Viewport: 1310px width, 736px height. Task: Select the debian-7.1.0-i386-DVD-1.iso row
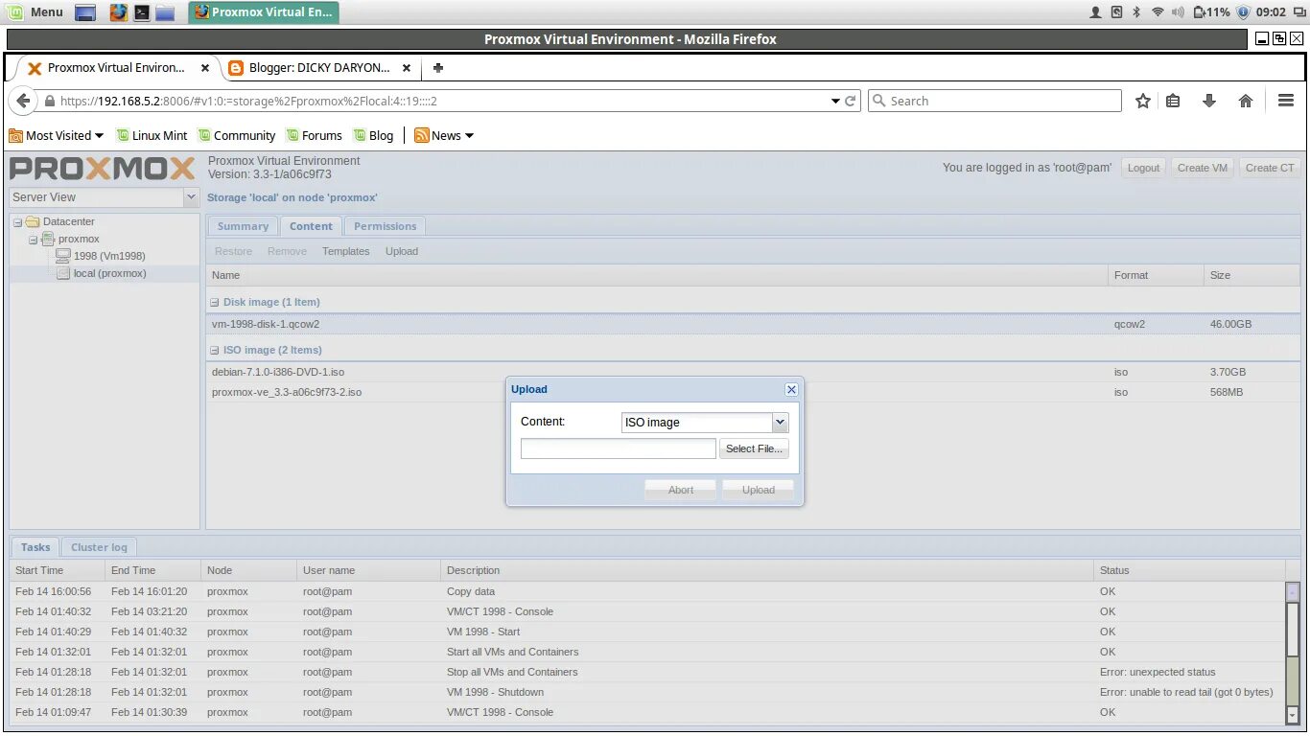(753, 372)
